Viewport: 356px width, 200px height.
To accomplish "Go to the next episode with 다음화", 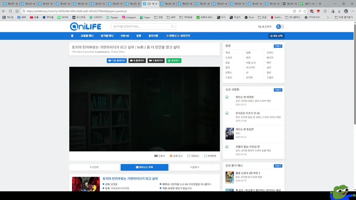I will pos(195,167).
